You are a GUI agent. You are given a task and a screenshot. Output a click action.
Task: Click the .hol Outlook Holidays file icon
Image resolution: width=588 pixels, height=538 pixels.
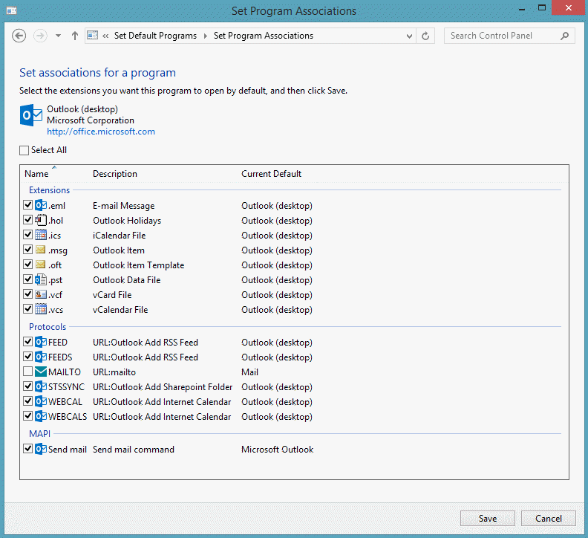click(x=41, y=220)
